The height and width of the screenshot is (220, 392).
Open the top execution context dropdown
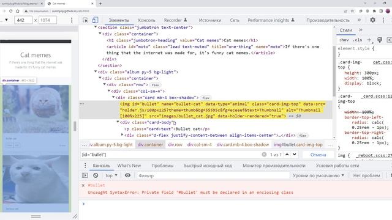(x=111, y=175)
